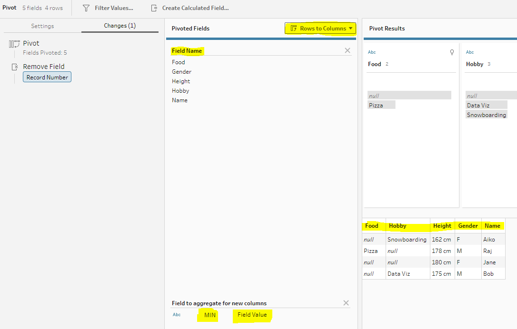Click the Field Value aggregate field
This screenshot has height=329, width=517.
pyautogui.click(x=252, y=315)
